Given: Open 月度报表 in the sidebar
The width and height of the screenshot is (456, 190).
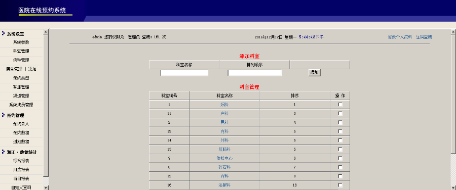Looking at the screenshot, I should coord(21,170).
